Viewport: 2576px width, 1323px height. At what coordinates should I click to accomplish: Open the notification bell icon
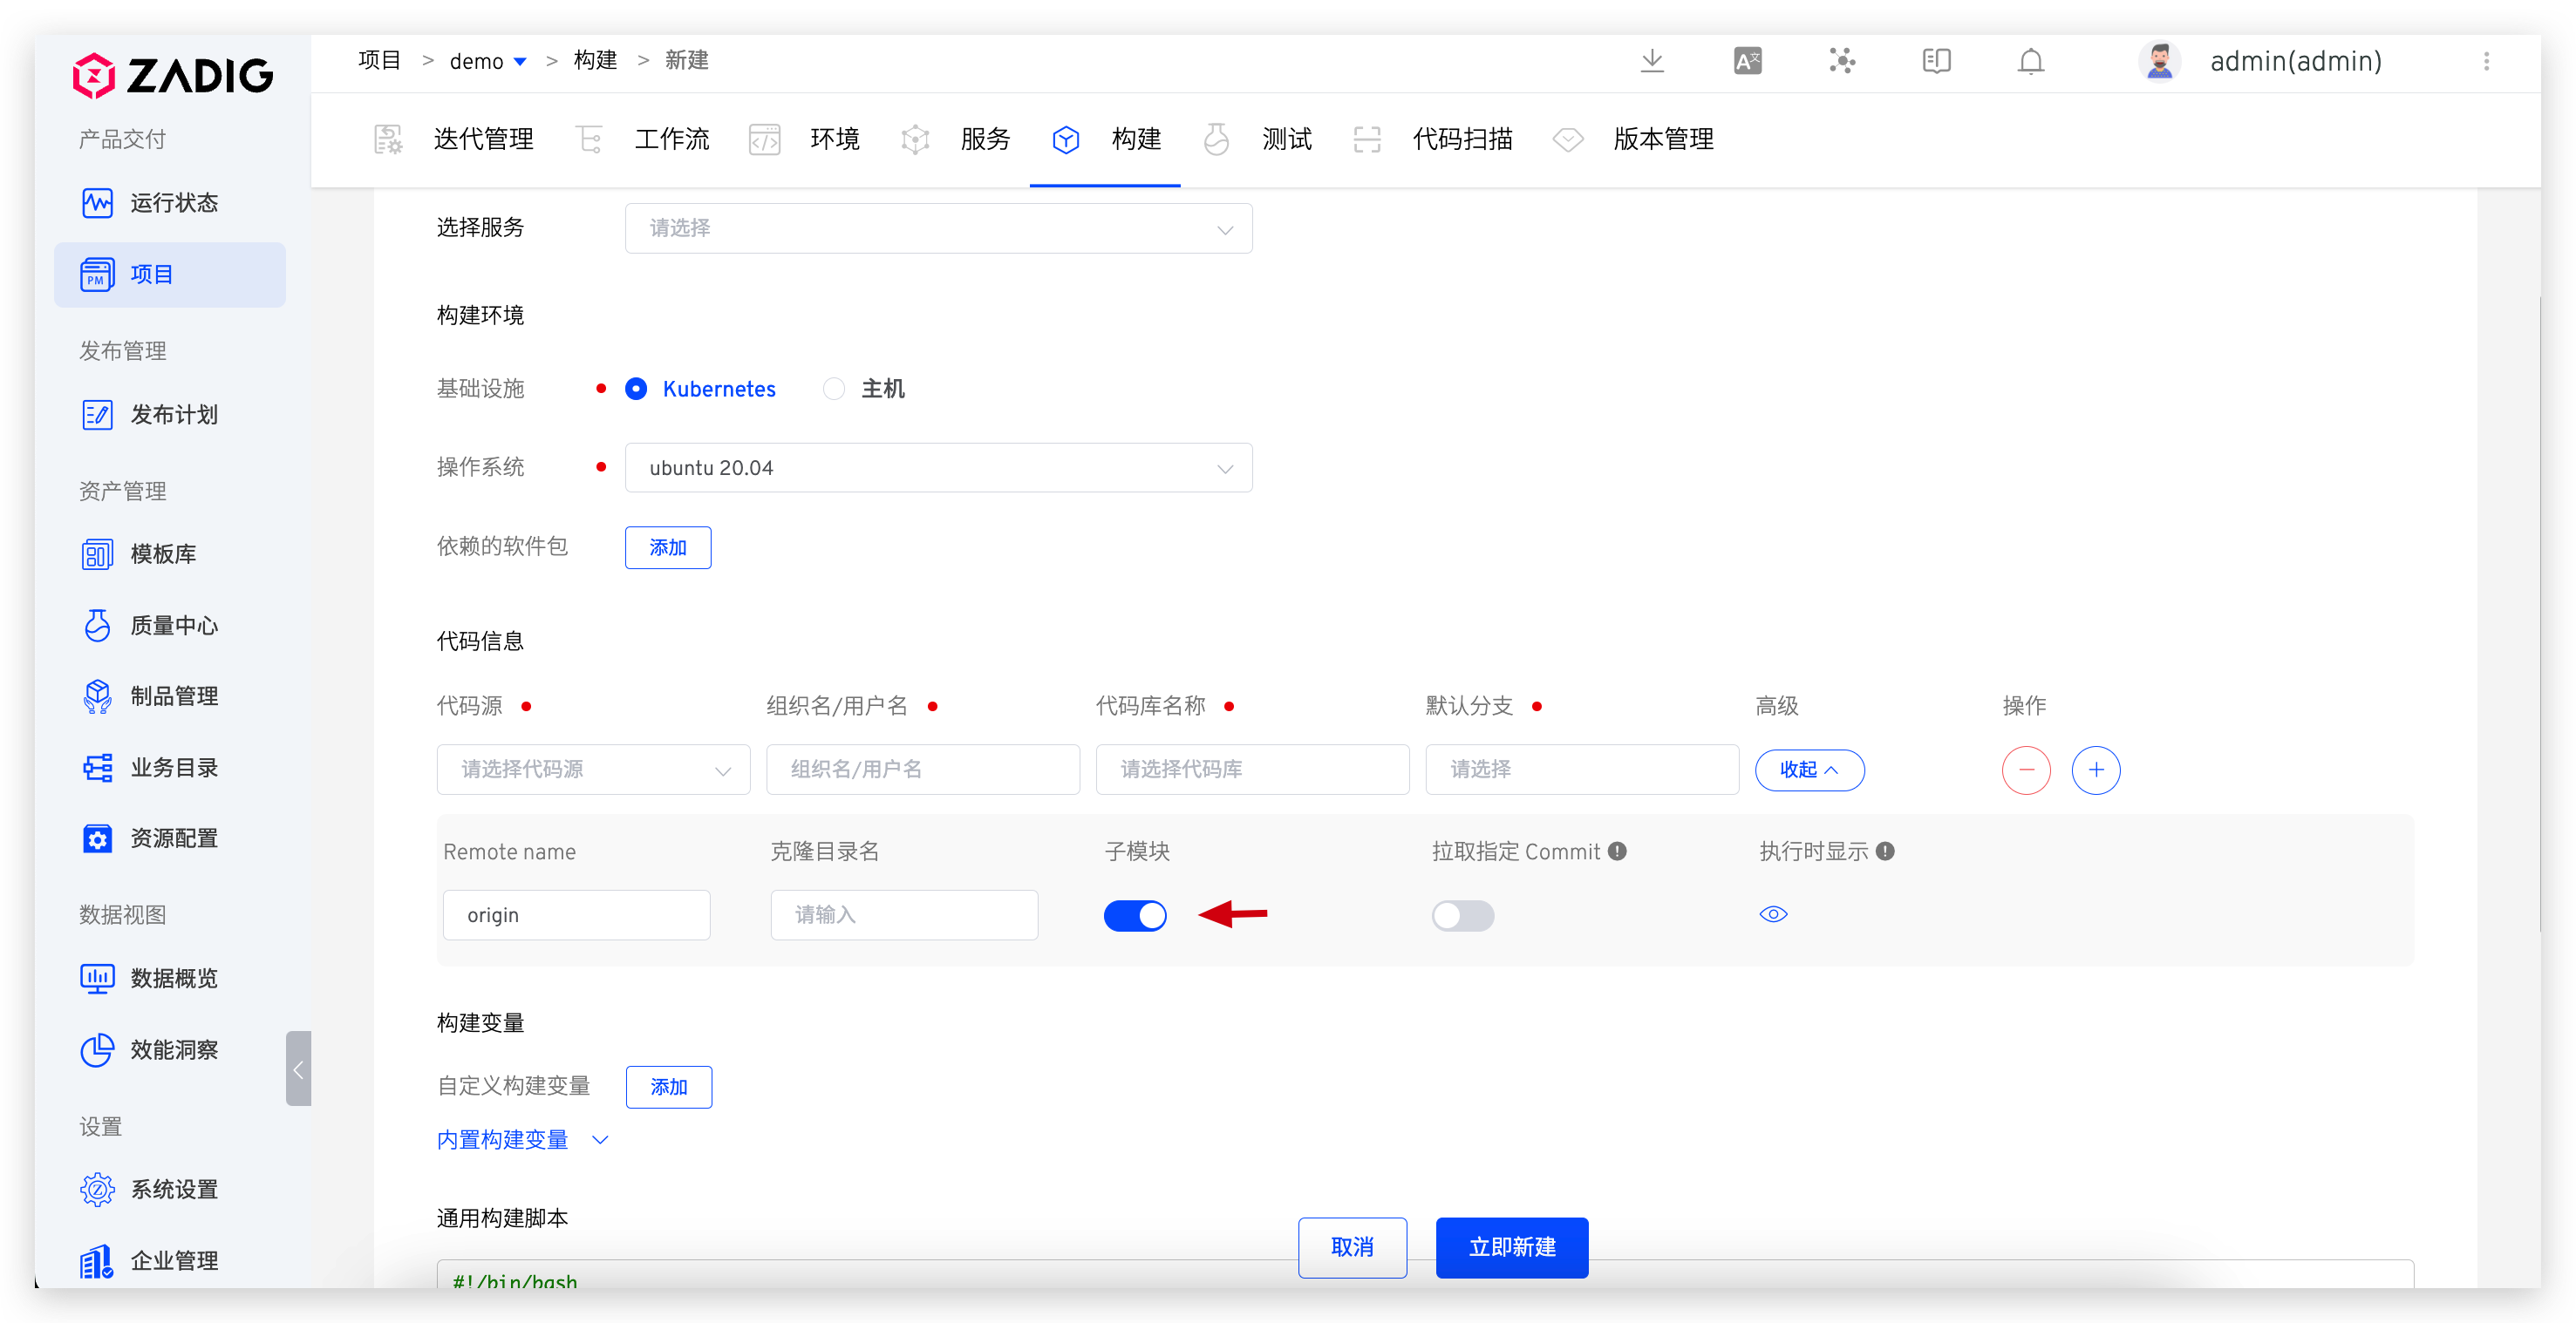(2031, 61)
